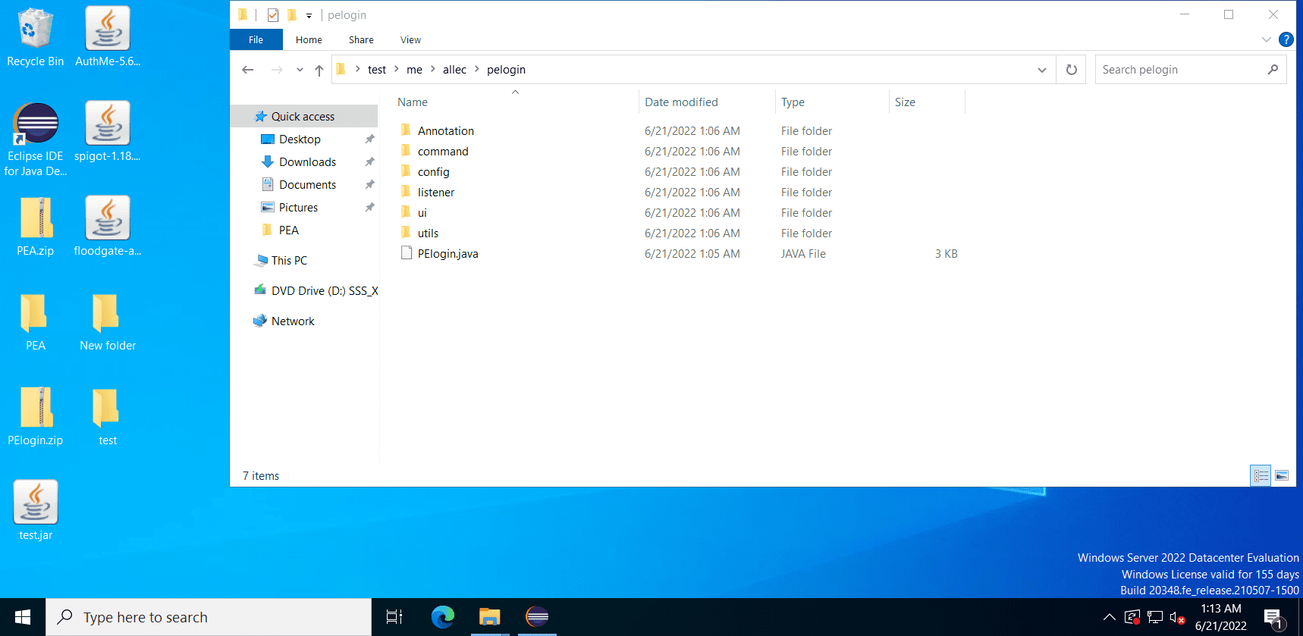Open the File menu tab
Viewport: 1303px width, 636px height.
(256, 40)
